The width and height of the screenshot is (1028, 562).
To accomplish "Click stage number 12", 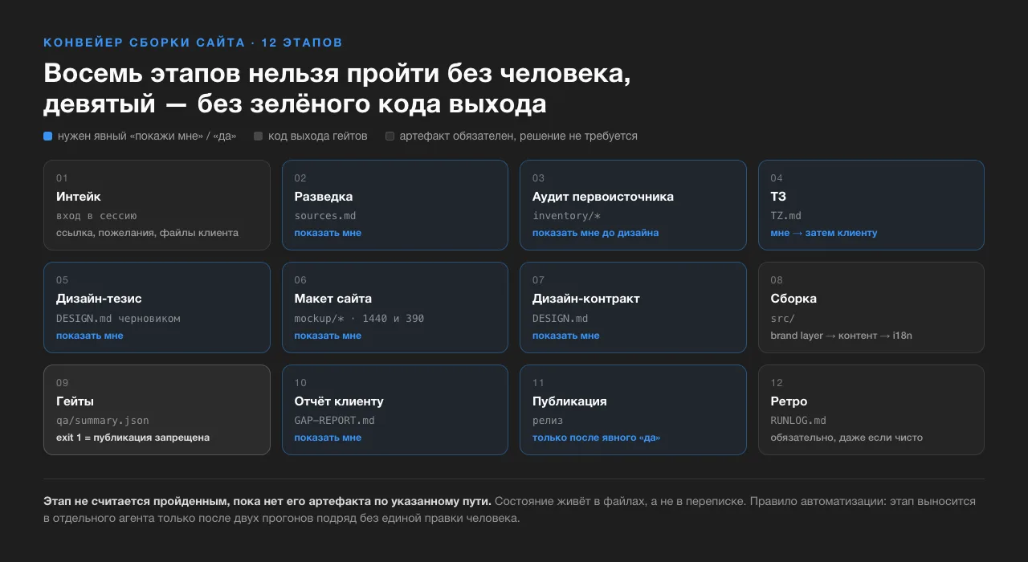I will (777, 383).
